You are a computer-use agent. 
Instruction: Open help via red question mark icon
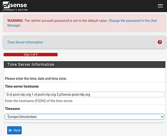coord(160,42)
